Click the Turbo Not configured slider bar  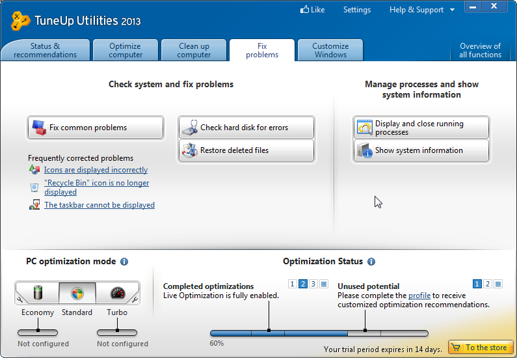click(x=117, y=333)
